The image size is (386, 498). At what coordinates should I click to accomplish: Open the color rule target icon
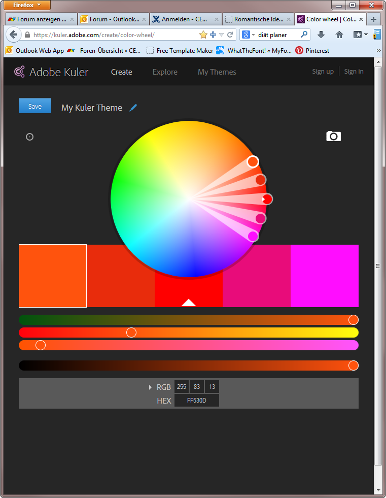click(30, 137)
